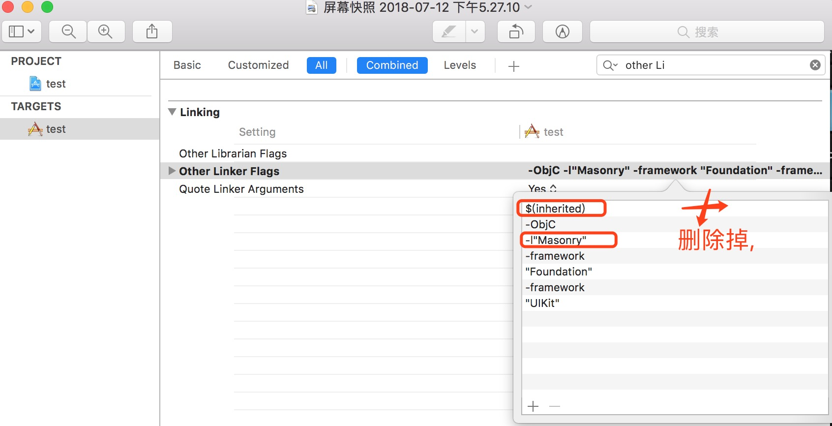Open the document title dropdown chevron
The image size is (832, 426).
pos(529,7)
